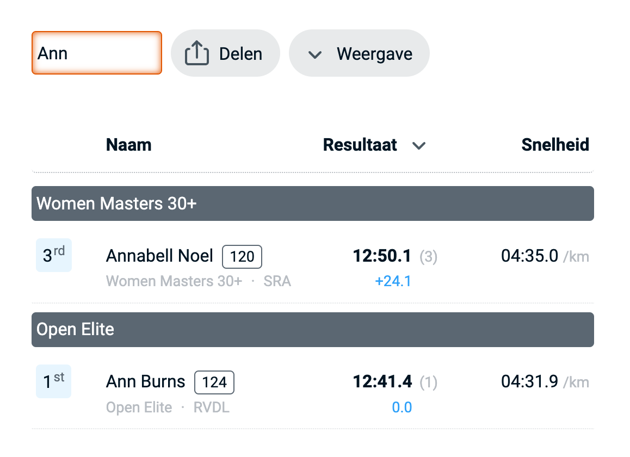Open the Weergave view dropdown
This screenshot has height=457, width=630.
pyautogui.click(x=359, y=53)
